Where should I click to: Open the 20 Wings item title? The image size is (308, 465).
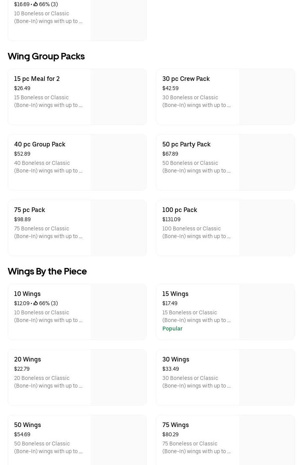[x=28, y=359]
